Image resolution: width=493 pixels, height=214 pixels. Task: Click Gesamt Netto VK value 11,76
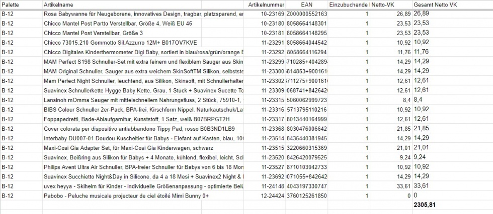point(452,52)
